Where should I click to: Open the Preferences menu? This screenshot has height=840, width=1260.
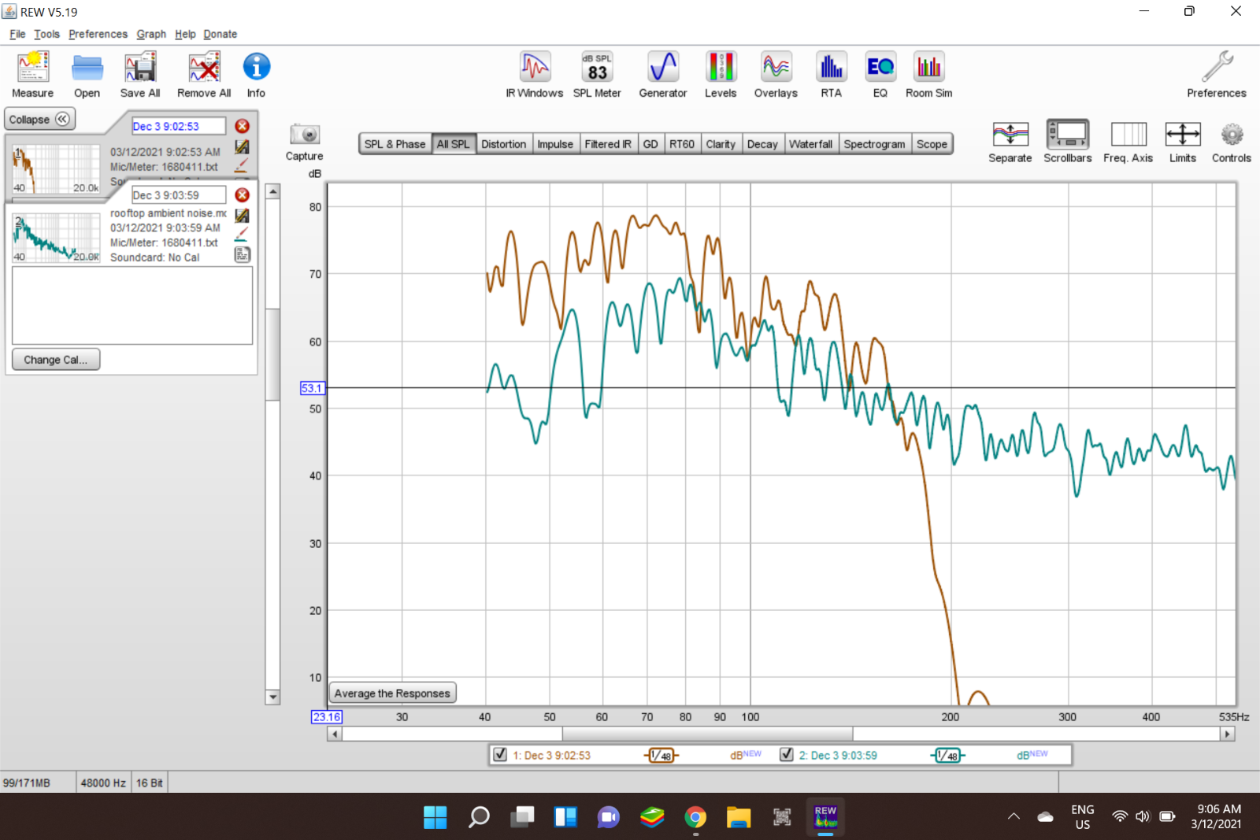click(98, 34)
